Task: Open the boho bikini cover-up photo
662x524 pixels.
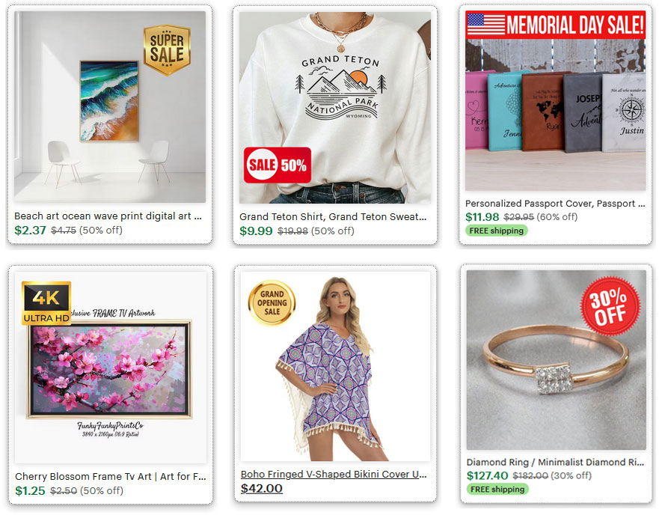Action: point(335,366)
